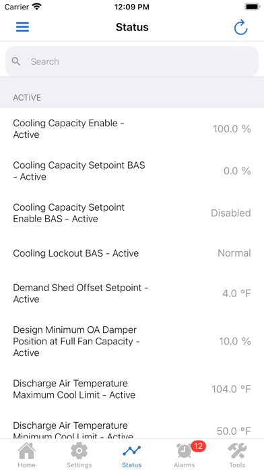264x470 pixels.
Task: Open Cooling Capacity Setpoint BAS - Active
Action: 132,171
